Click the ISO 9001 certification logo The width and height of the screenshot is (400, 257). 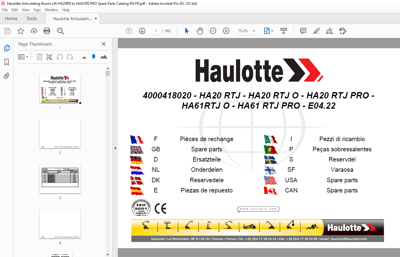[141, 208]
